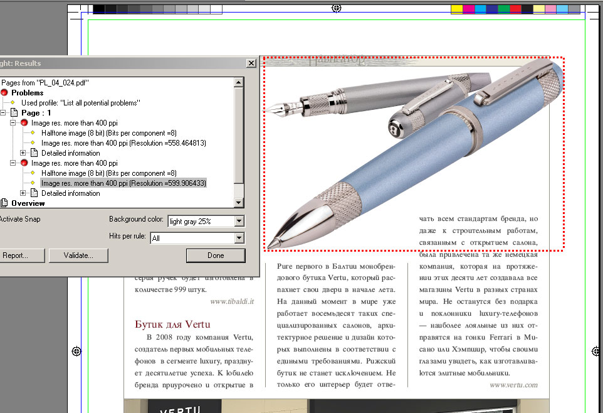Toggle the Activate Snap option
This screenshot has height=413, width=603.
click(20, 219)
